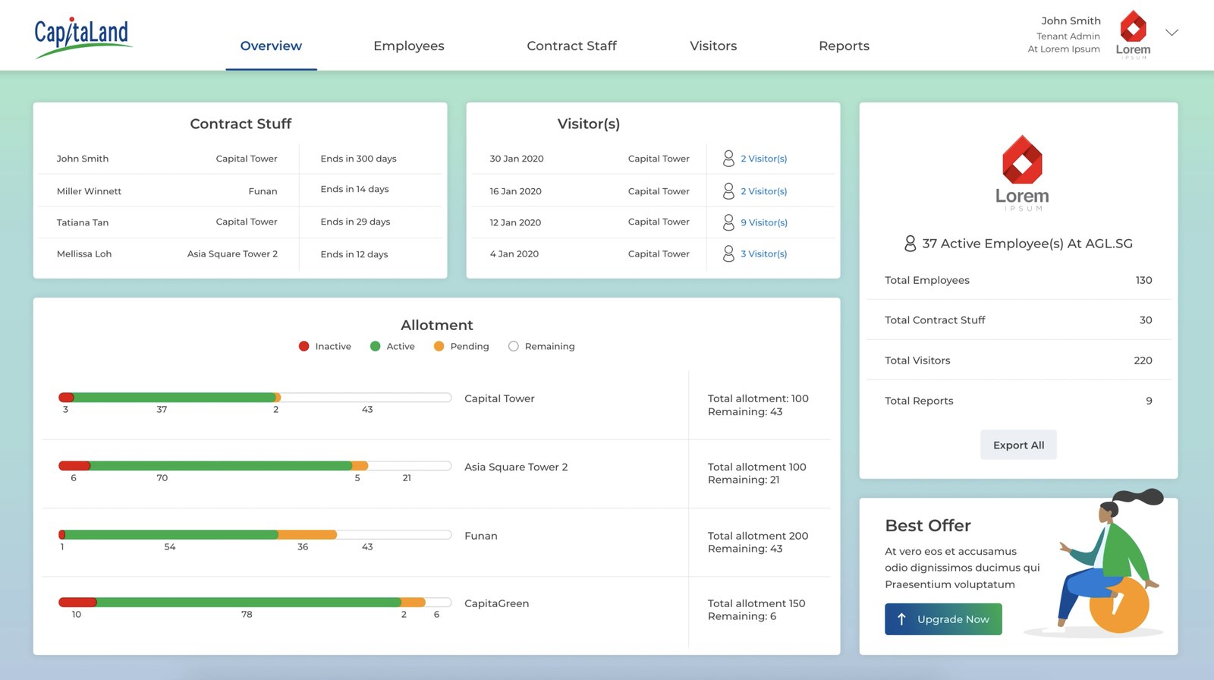Select Tatiana Tan in contract list
Viewport: 1214px width, 680px height.
click(83, 222)
